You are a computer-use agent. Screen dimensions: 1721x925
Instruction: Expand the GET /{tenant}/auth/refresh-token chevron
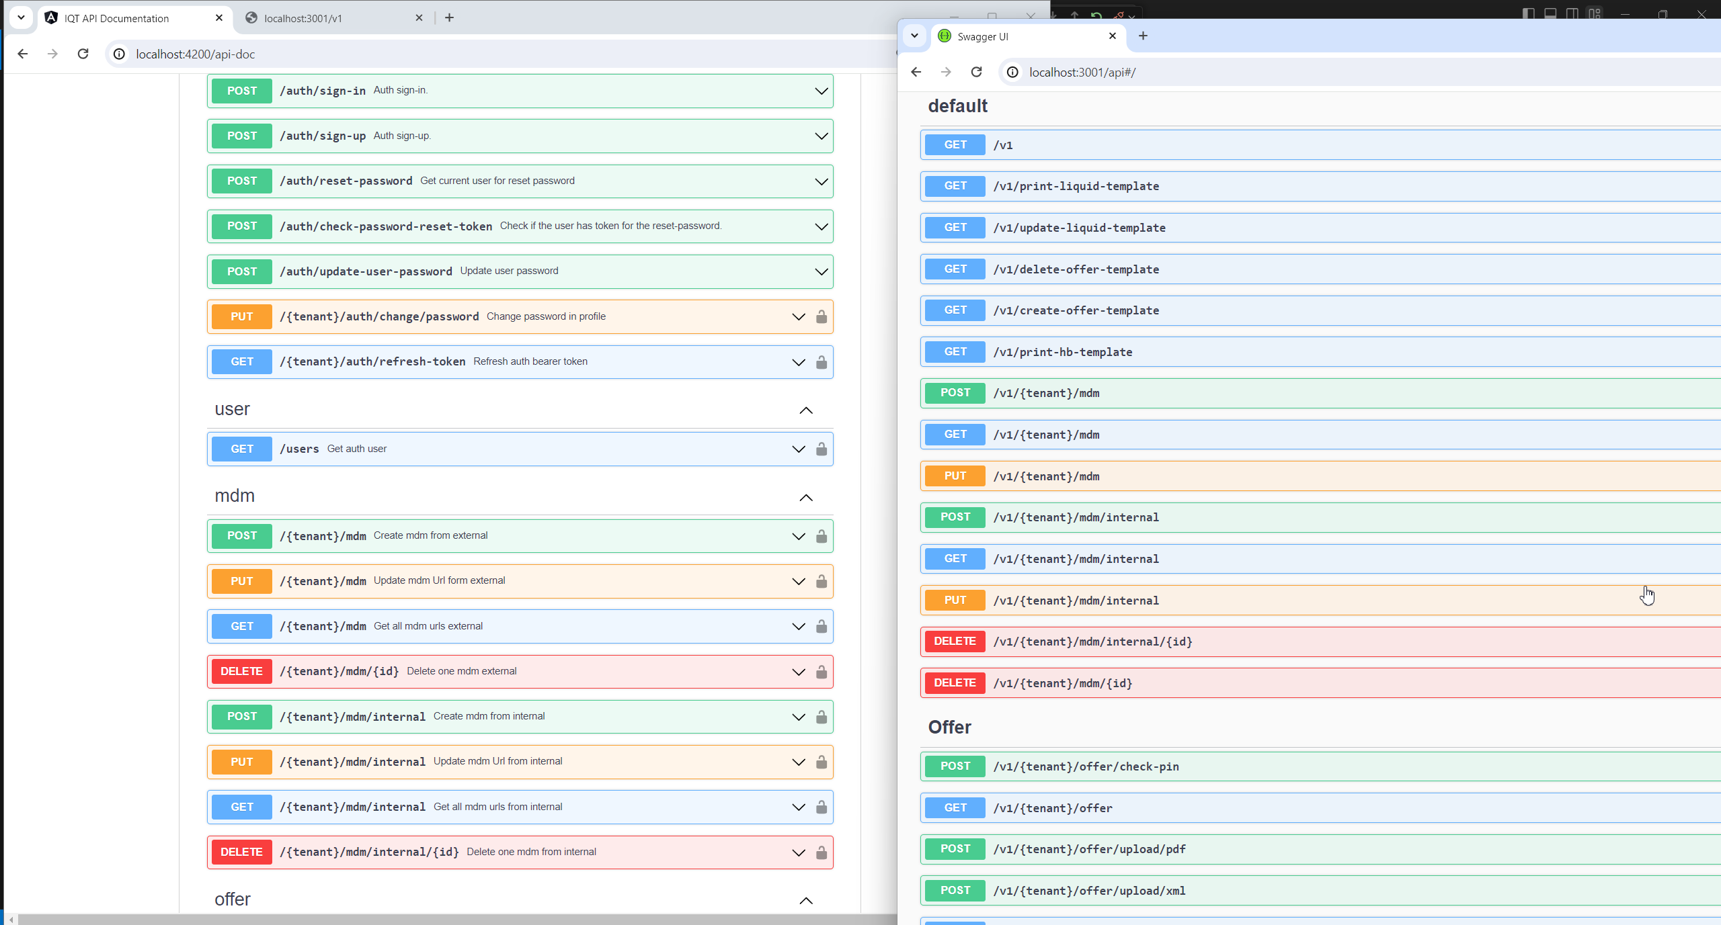pos(798,362)
